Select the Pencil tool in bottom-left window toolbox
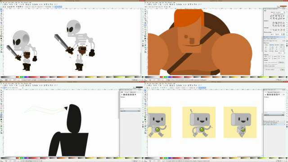Screen dimensions: 288x162 pos(1,112)
